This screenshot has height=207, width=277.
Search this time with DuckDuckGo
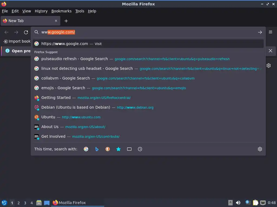point(108,149)
